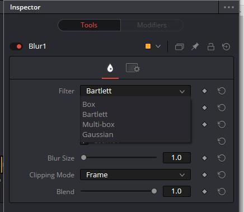Image resolution: width=244 pixels, height=212 pixels.
Task: Select Gaussian filter option
Action: pyautogui.click(x=98, y=135)
